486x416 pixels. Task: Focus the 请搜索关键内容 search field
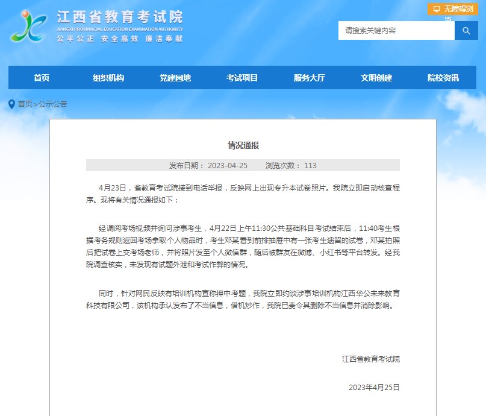pos(396,30)
